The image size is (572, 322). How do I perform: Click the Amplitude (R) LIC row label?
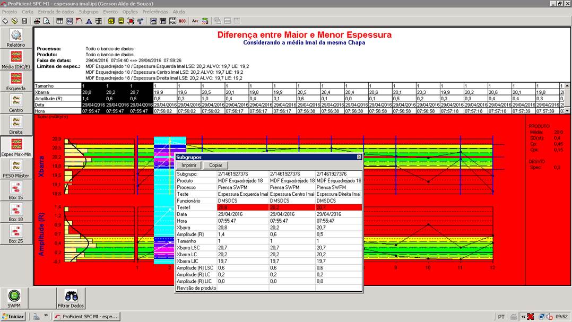click(x=196, y=281)
